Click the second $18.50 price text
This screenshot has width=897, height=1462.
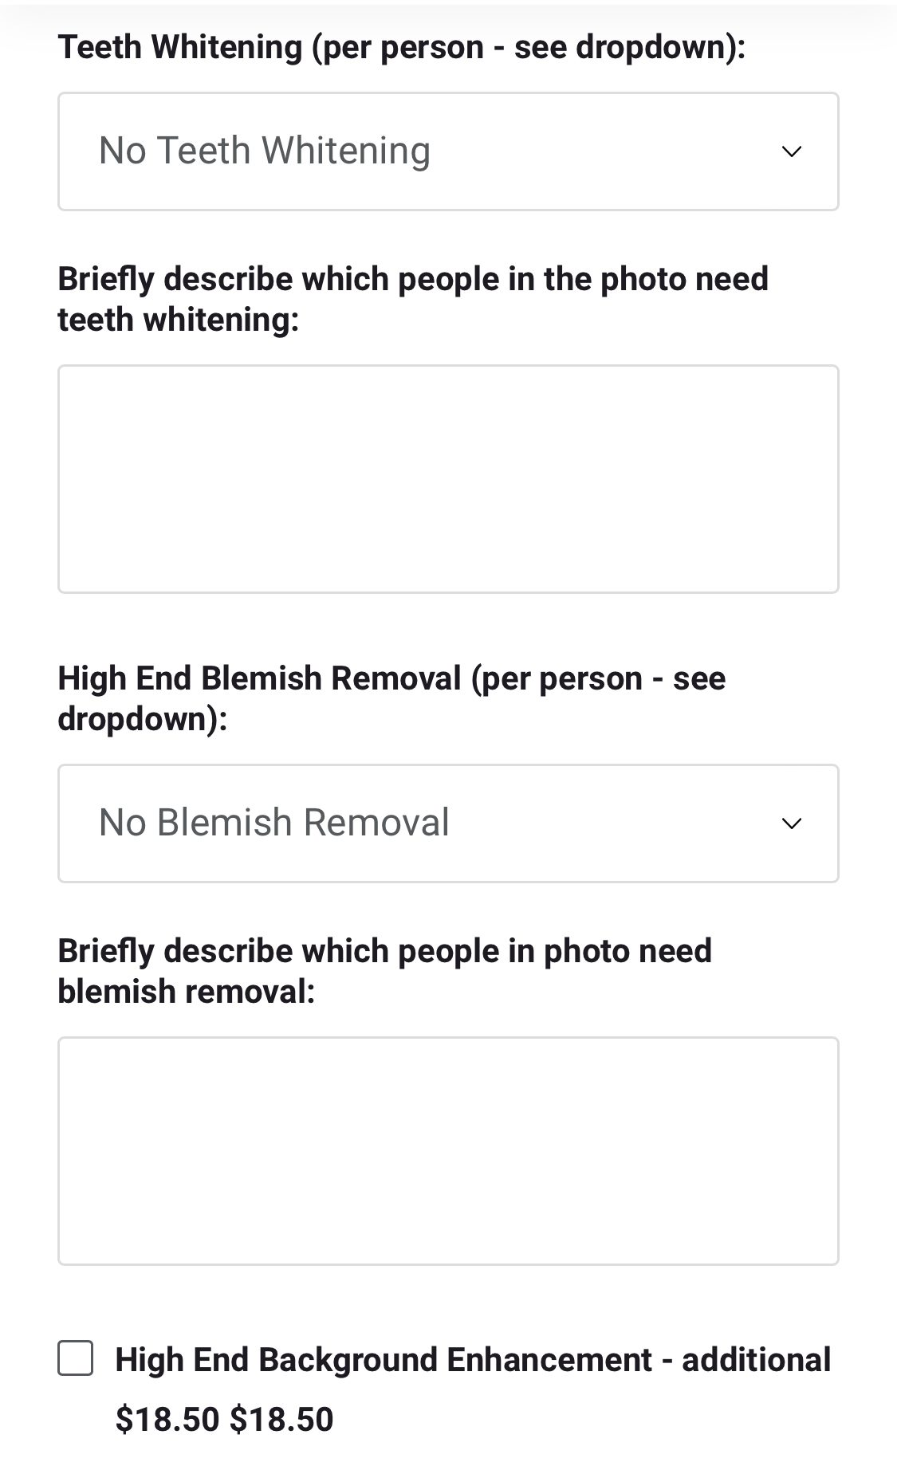[x=281, y=1420]
